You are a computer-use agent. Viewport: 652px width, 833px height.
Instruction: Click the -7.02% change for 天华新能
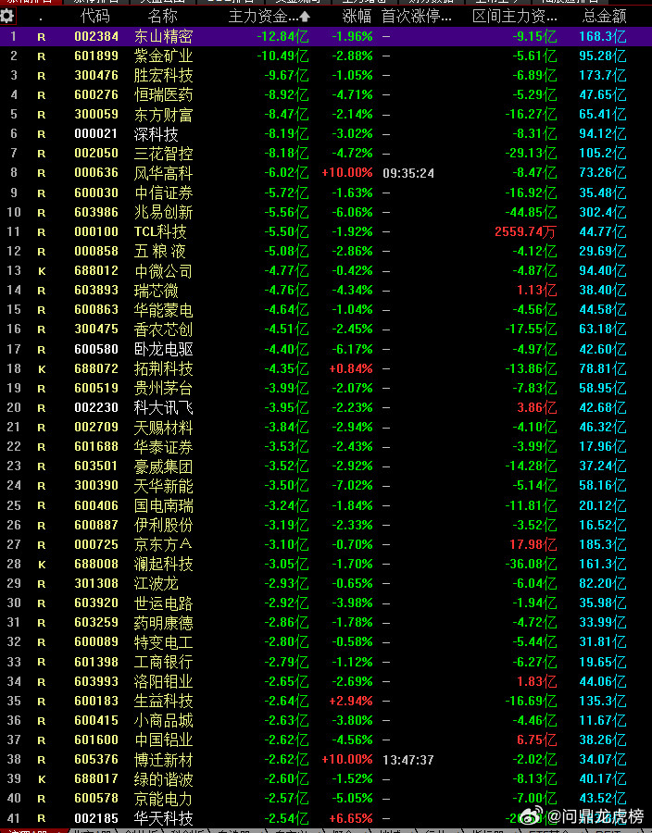click(x=352, y=486)
